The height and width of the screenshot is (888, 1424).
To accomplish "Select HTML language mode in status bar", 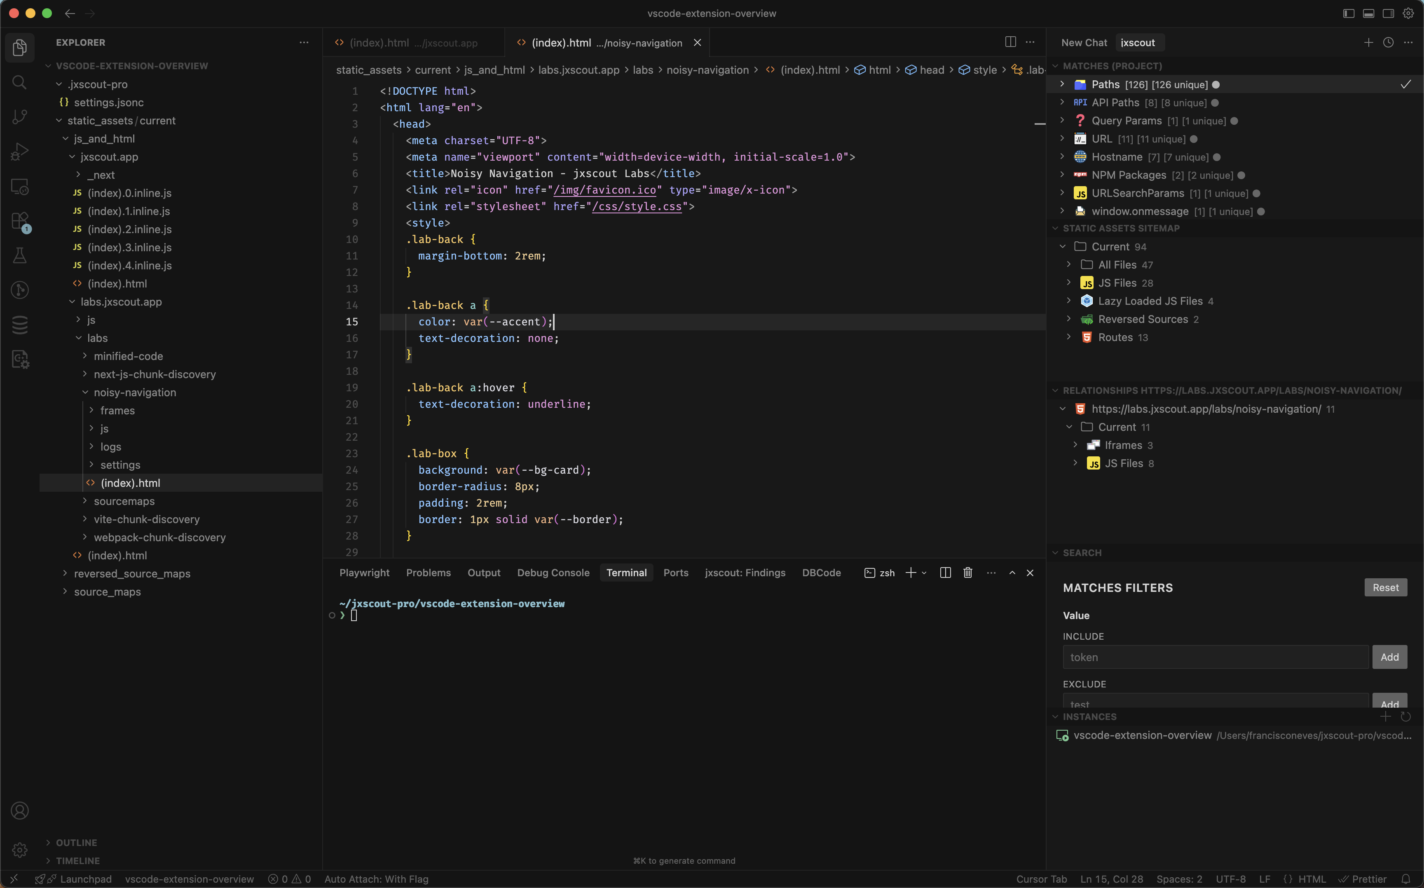I will (1312, 879).
